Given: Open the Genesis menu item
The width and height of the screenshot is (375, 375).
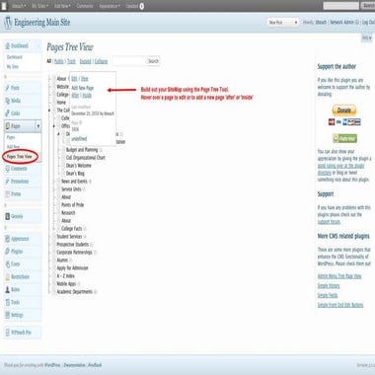Looking at the screenshot, I should (x=17, y=216).
